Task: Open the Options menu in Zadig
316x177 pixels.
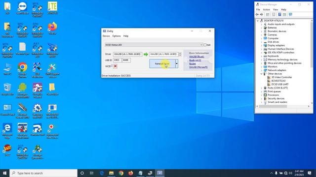Action: coord(117,36)
